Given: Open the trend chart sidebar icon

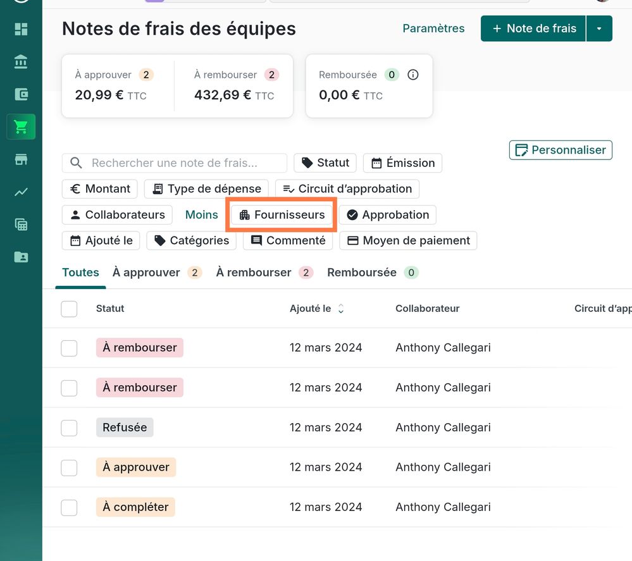Looking at the screenshot, I should pyautogui.click(x=21, y=192).
